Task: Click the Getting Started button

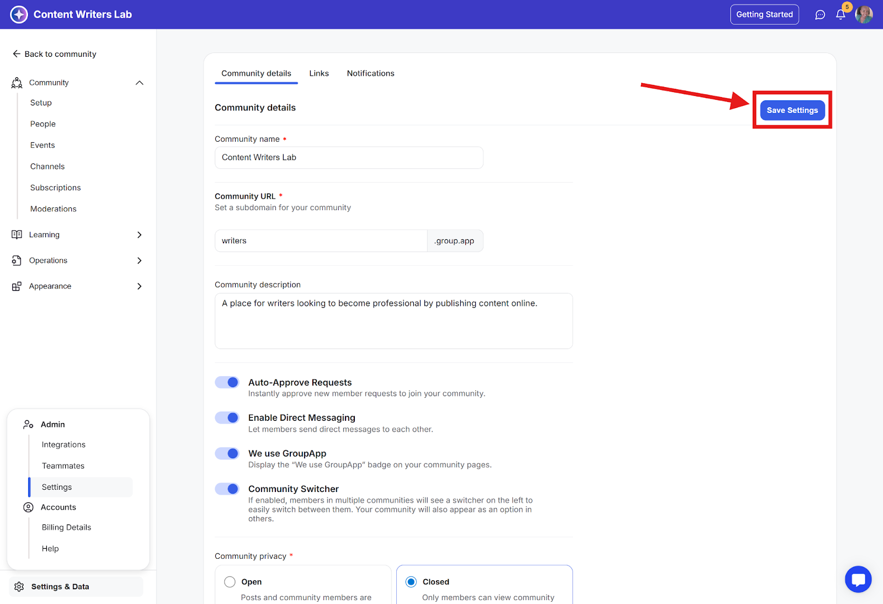Action: (x=764, y=14)
